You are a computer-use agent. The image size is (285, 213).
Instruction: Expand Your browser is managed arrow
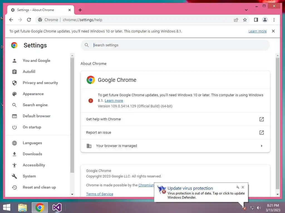click(x=262, y=146)
